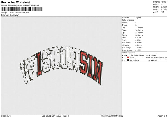The image size is (168, 118).
Task: Click the 'Design:' label
Action: pos(4,13)
